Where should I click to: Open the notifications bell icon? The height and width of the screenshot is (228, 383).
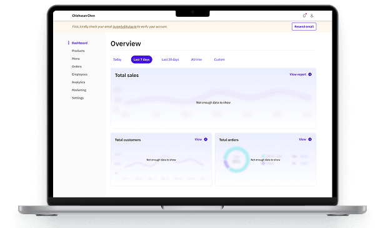(x=304, y=16)
